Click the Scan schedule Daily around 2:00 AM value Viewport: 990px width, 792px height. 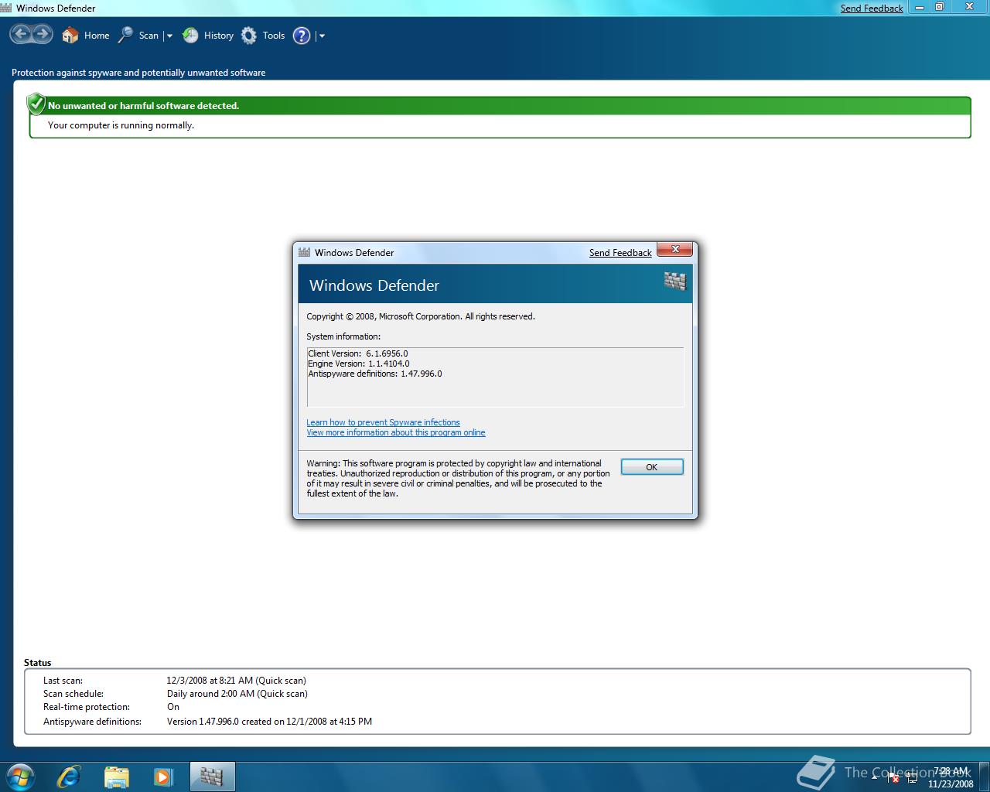237,694
